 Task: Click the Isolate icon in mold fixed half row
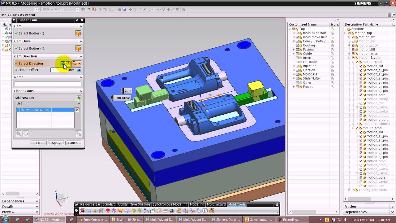coord(332,33)
